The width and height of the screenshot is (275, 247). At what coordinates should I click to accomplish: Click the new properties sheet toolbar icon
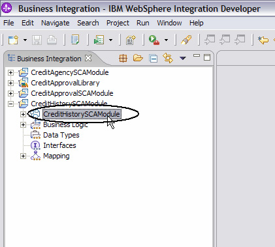[131, 40]
